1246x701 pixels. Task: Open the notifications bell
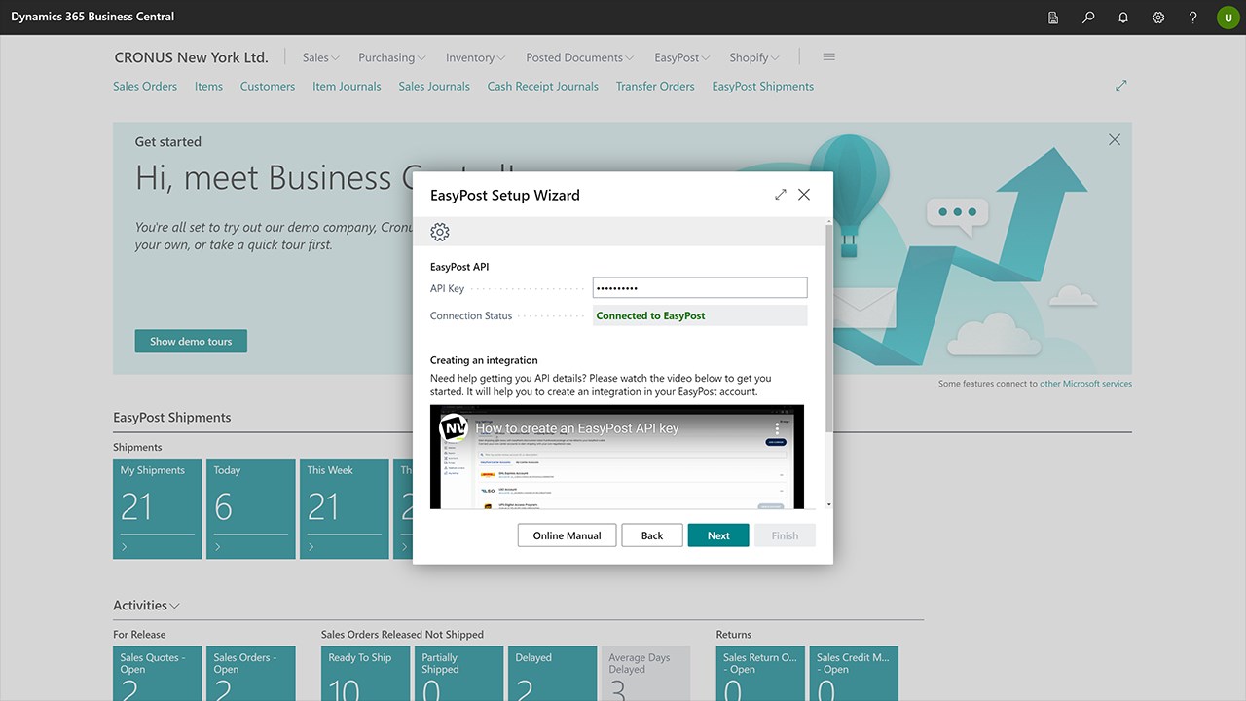[1123, 18]
